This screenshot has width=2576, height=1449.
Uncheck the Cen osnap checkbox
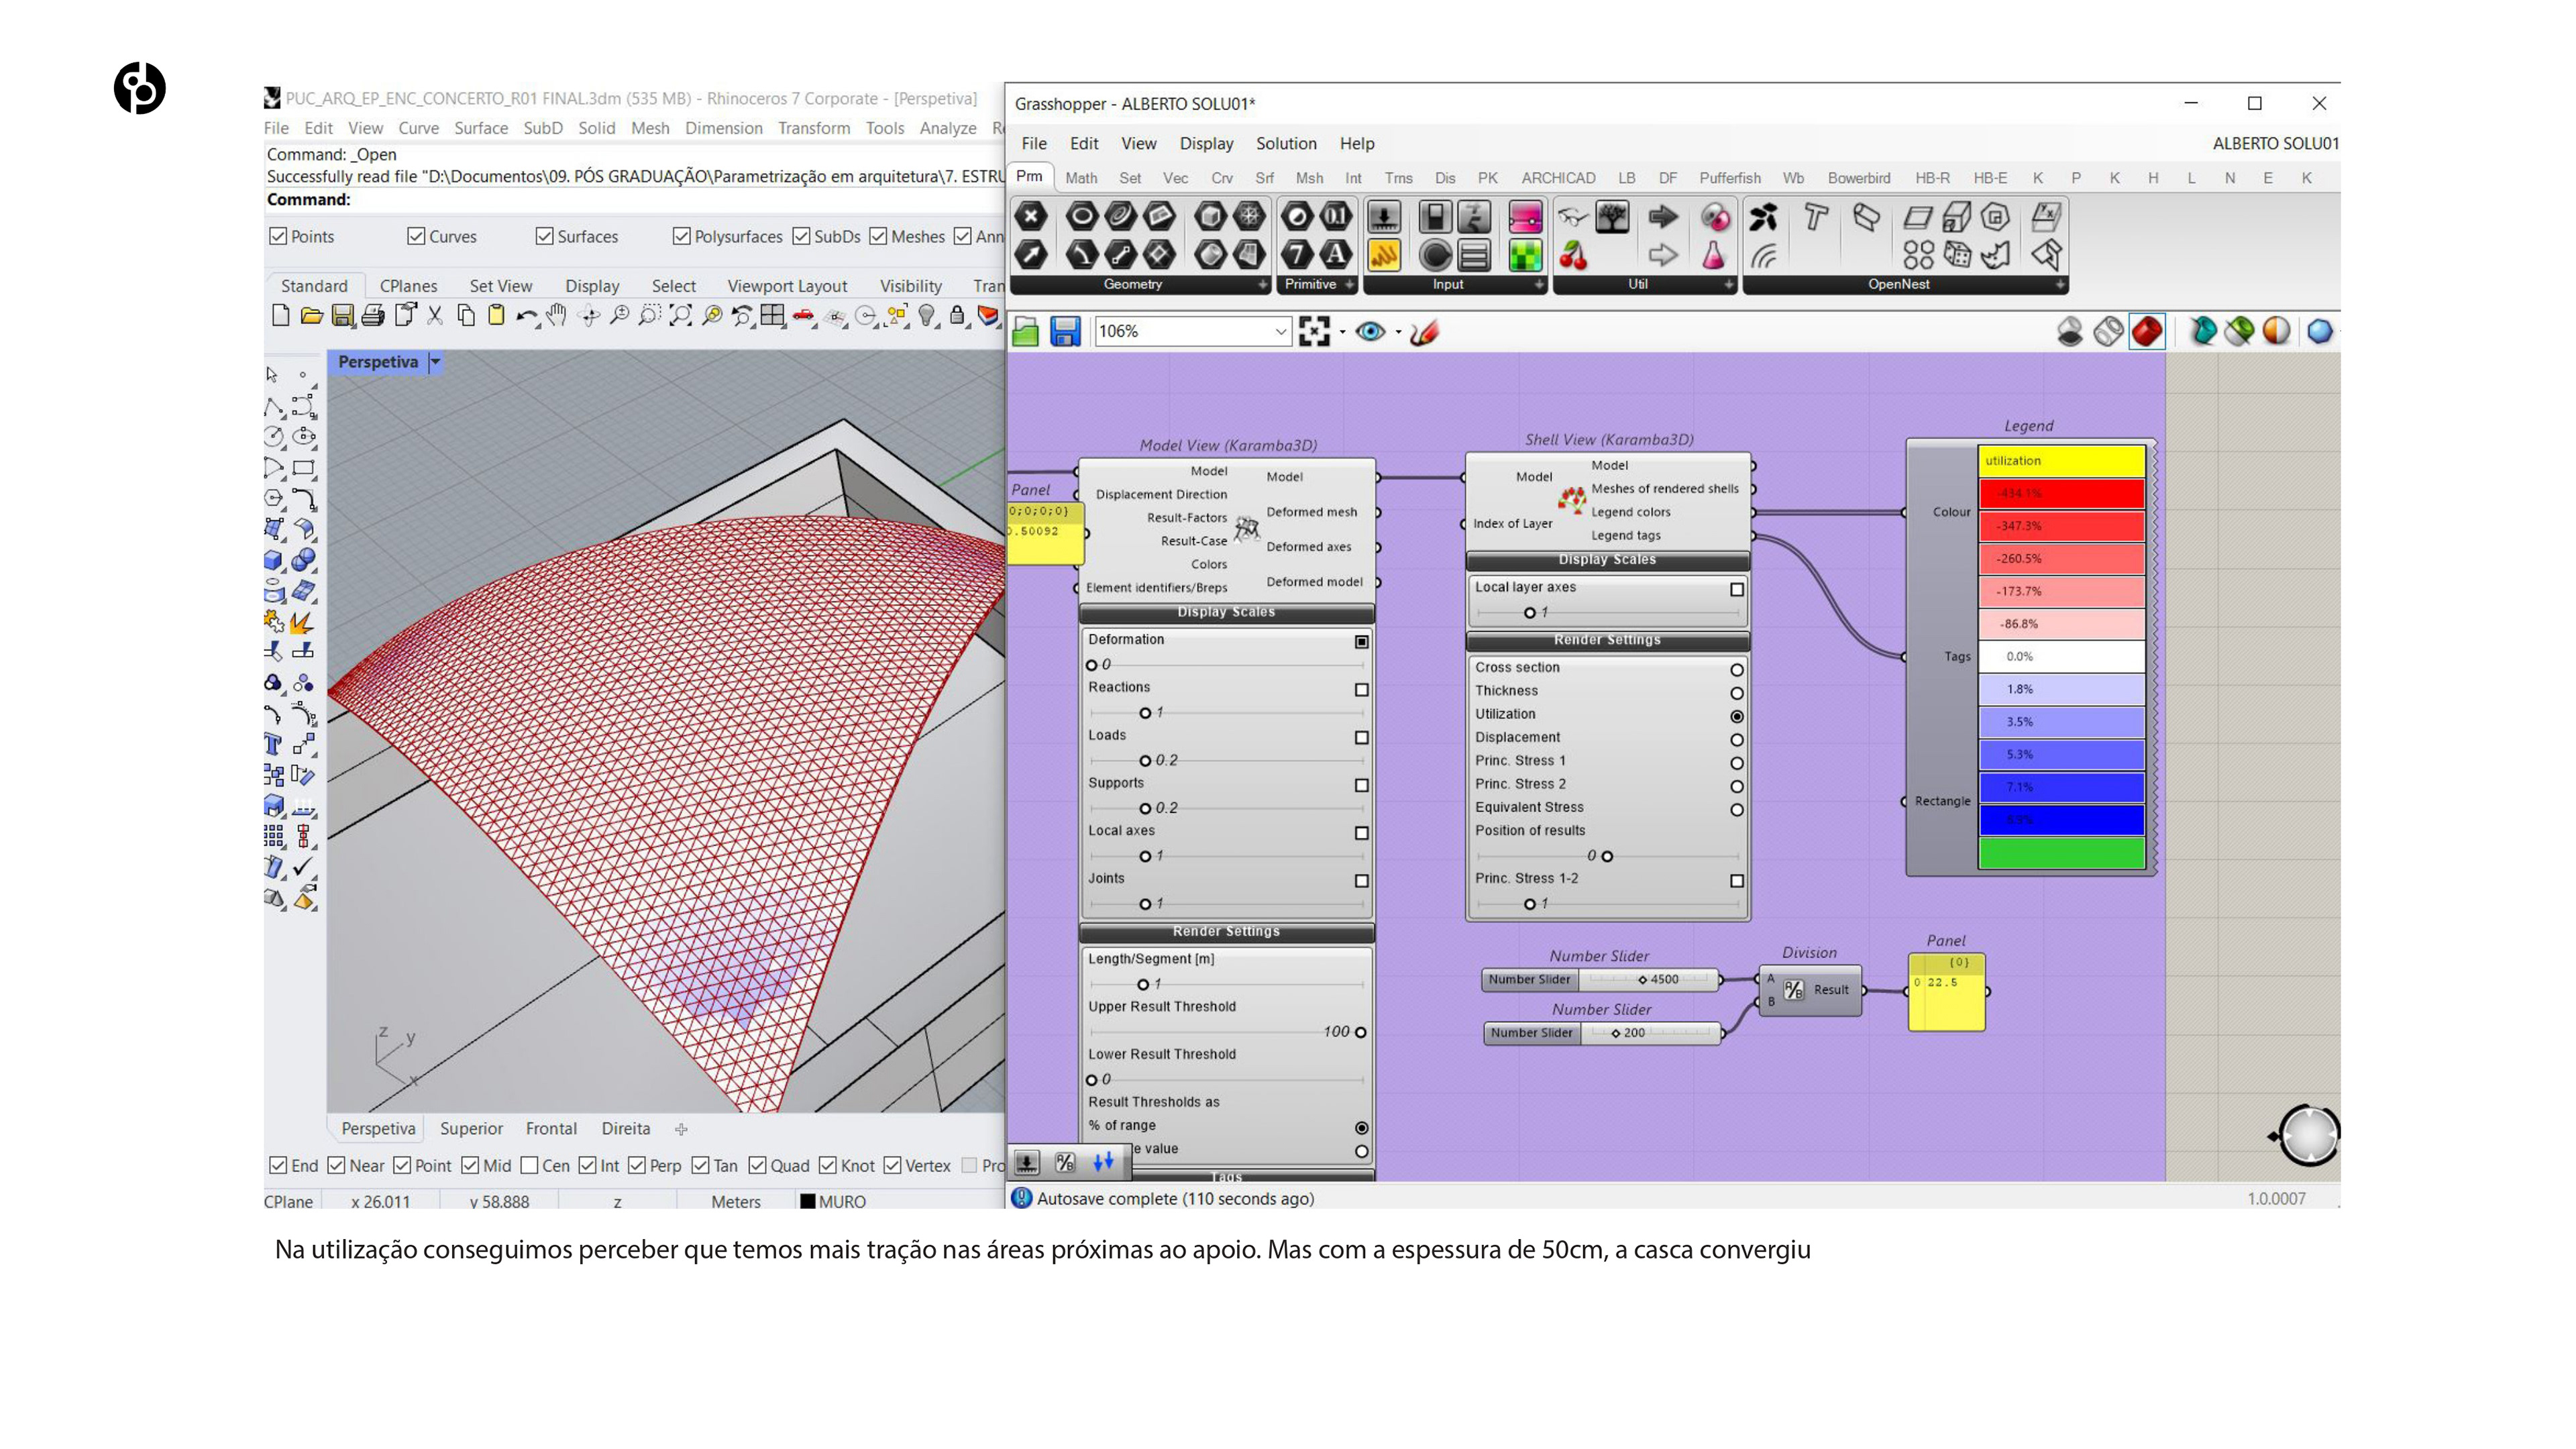coord(530,1165)
